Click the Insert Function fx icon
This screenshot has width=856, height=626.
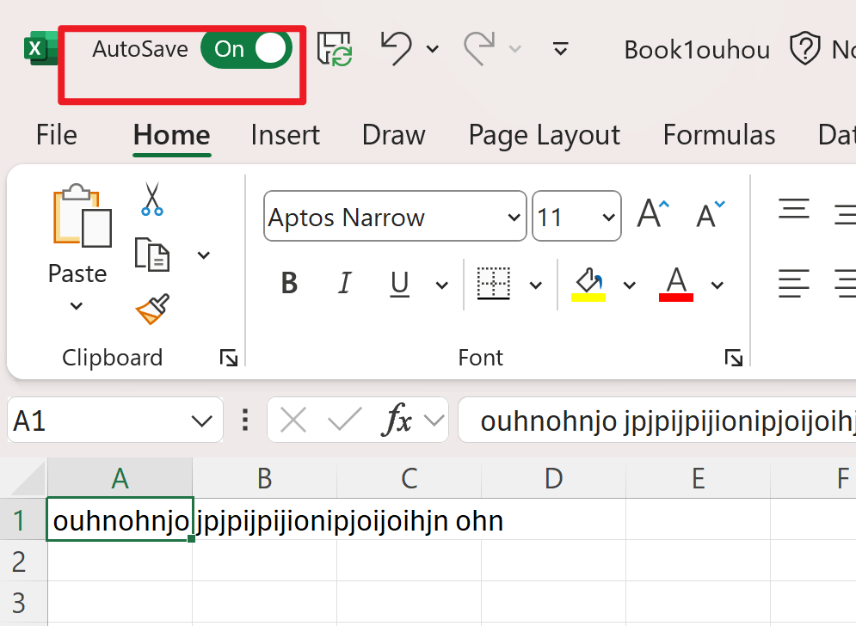click(397, 420)
